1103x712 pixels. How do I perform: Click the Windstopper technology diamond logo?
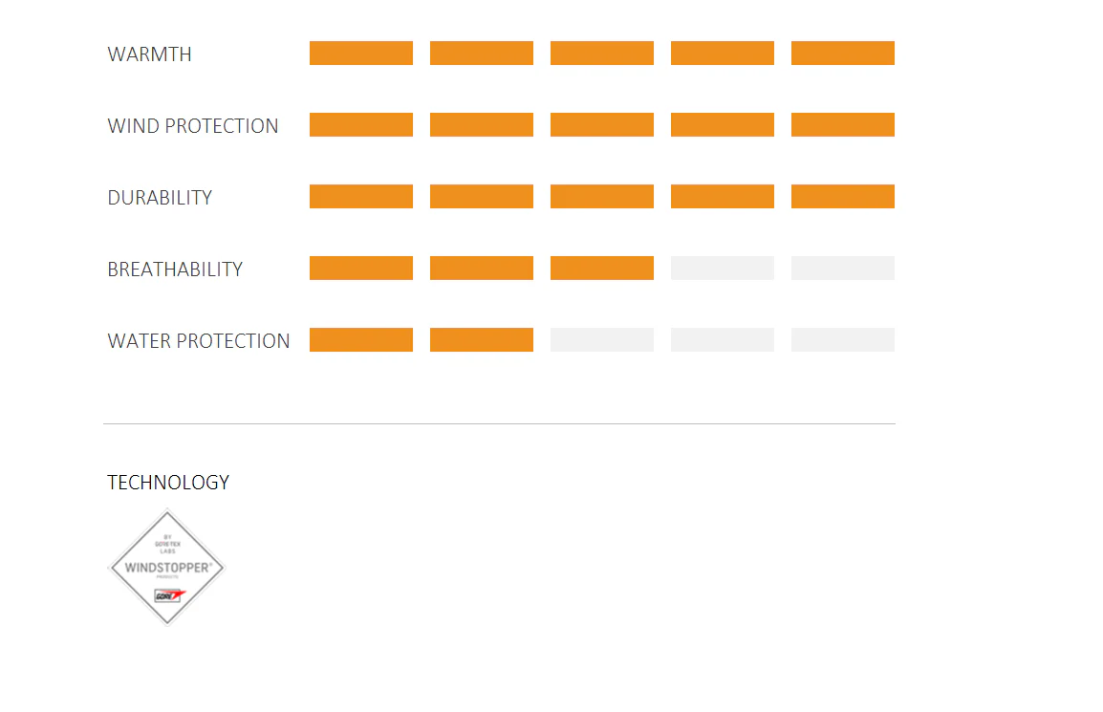(x=166, y=567)
